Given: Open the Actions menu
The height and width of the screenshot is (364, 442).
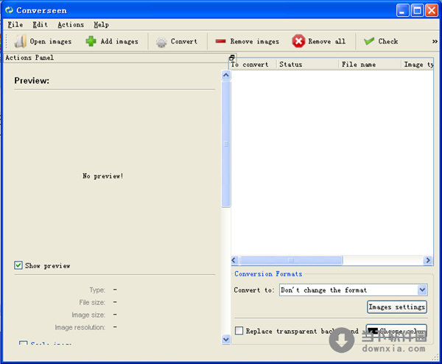Looking at the screenshot, I should pos(71,25).
